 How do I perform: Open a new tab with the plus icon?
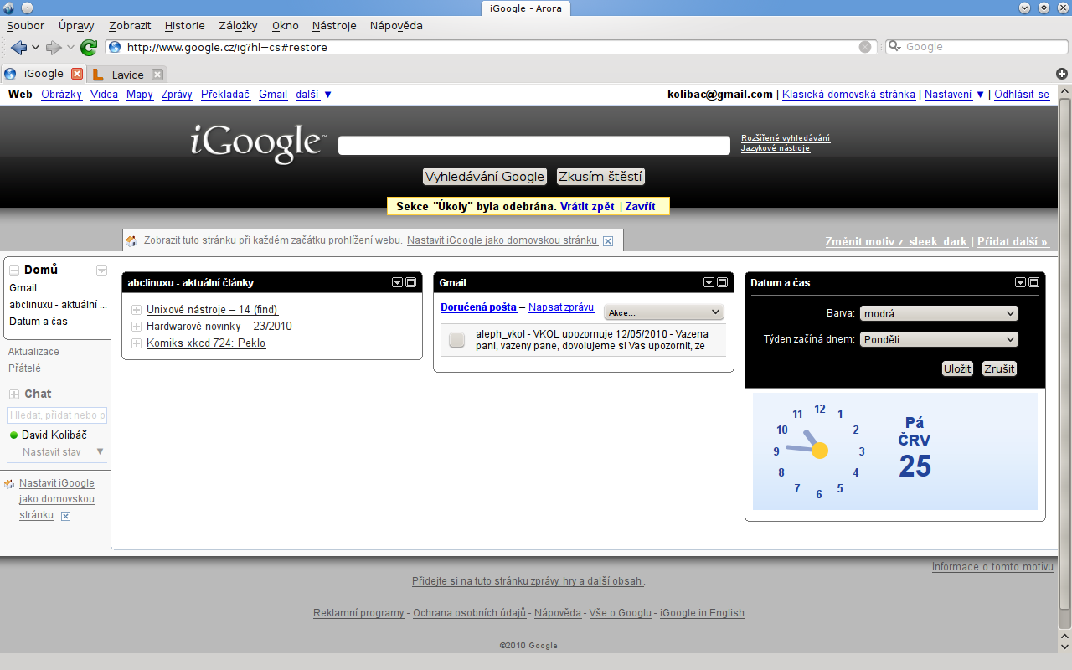point(1062,74)
